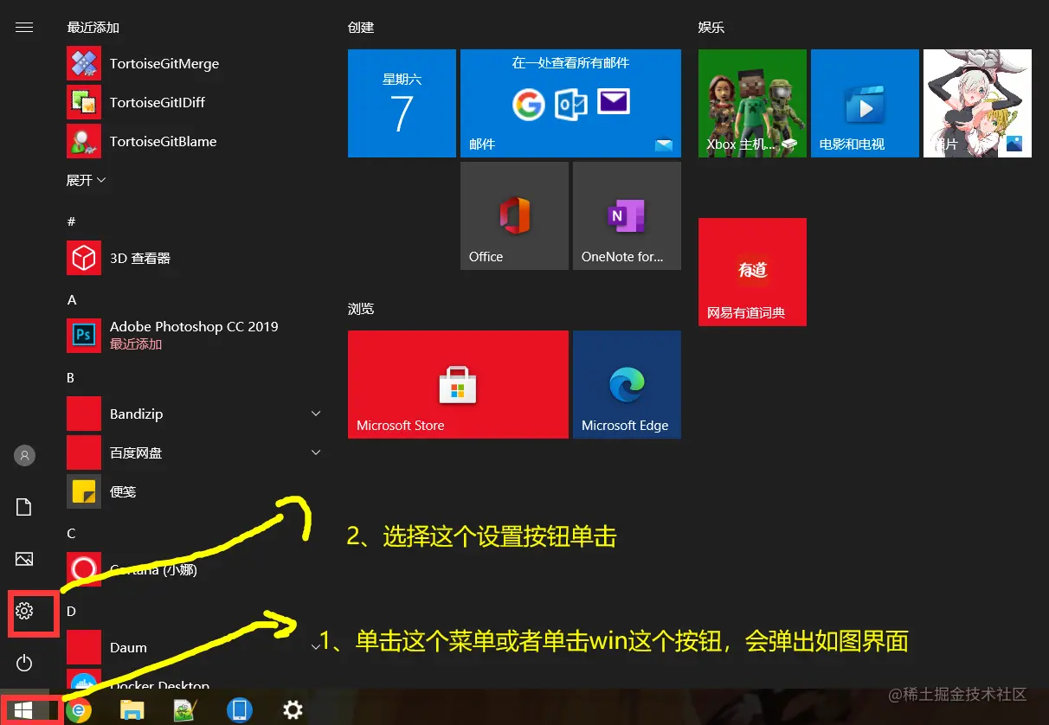Click the # section letter header
The image size is (1049, 725).
pos(71,221)
